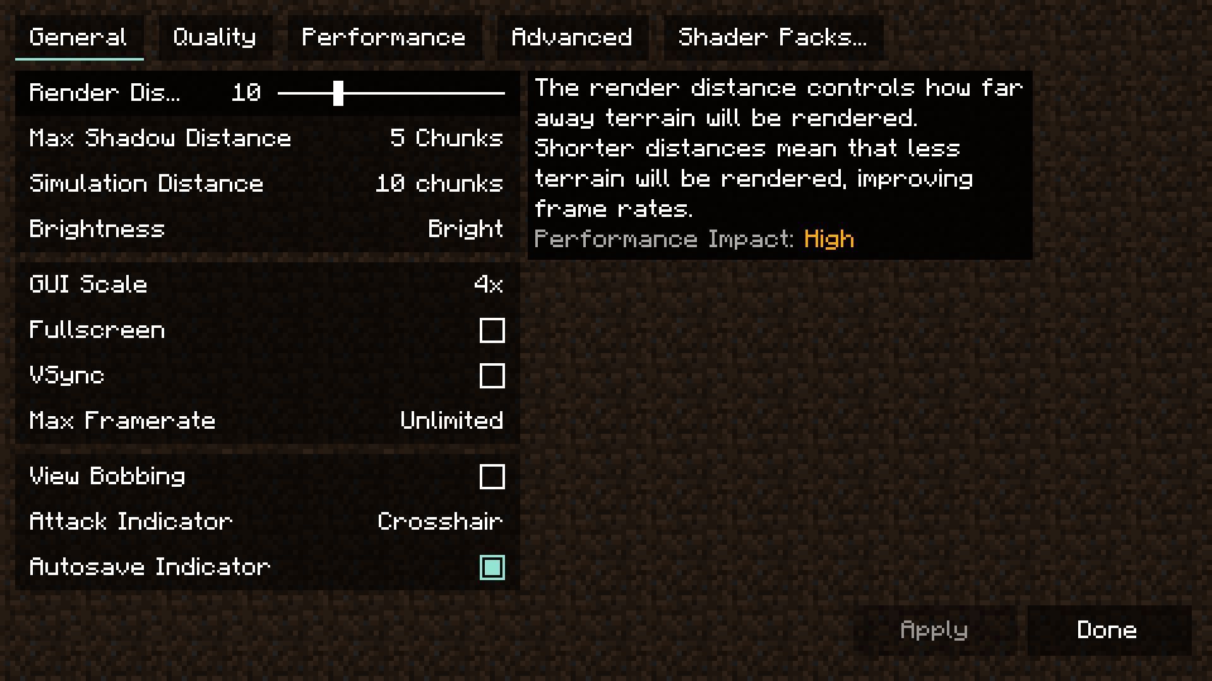This screenshot has width=1212, height=681.
Task: Toggle Autosave Indicator on
Action: coord(492,567)
